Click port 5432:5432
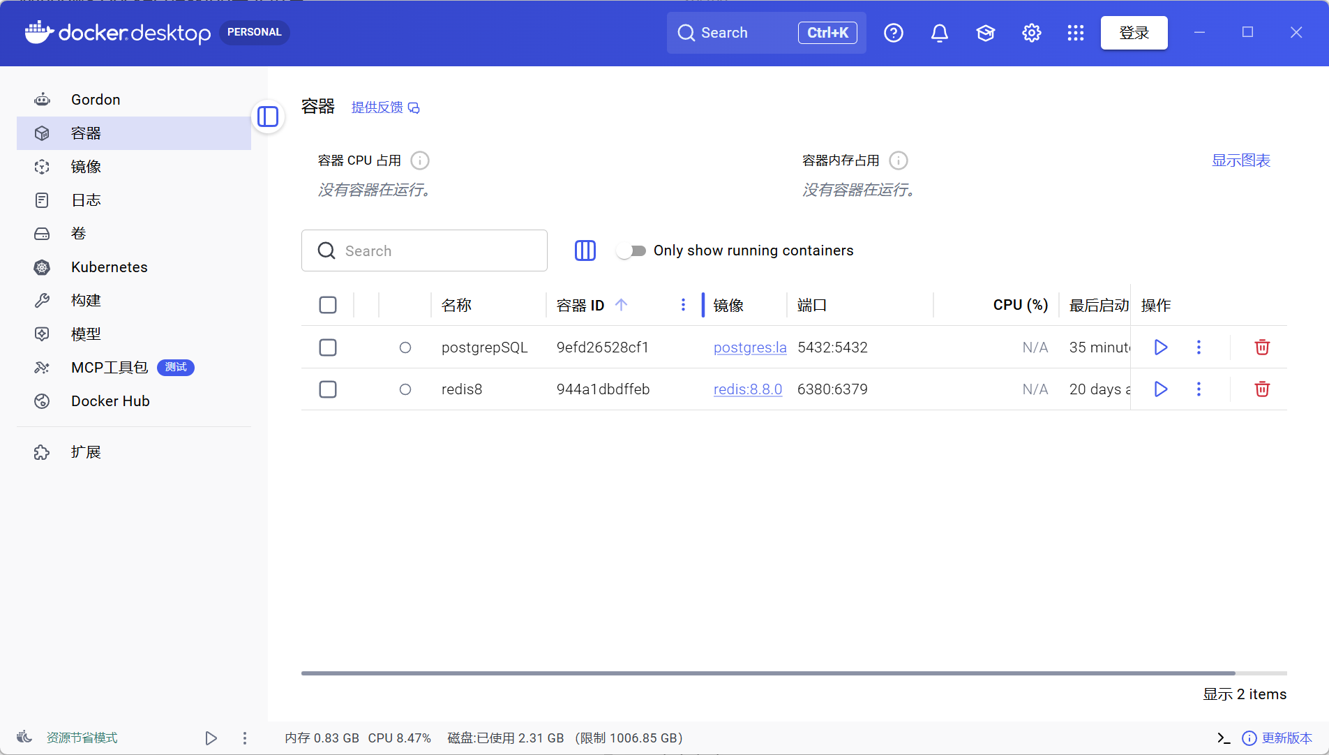1329x755 pixels. [x=832, y=347]
